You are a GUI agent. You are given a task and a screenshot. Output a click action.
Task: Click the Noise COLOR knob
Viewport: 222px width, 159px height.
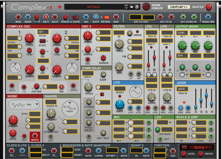tap(13, 120)
